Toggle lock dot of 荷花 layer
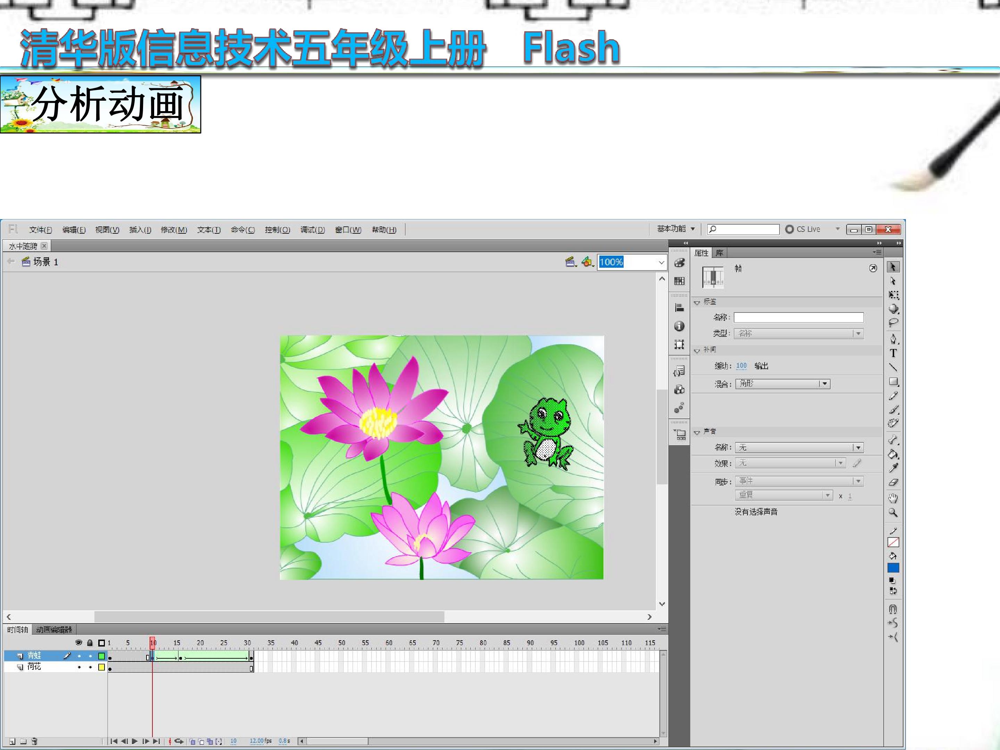 (90, 667)
